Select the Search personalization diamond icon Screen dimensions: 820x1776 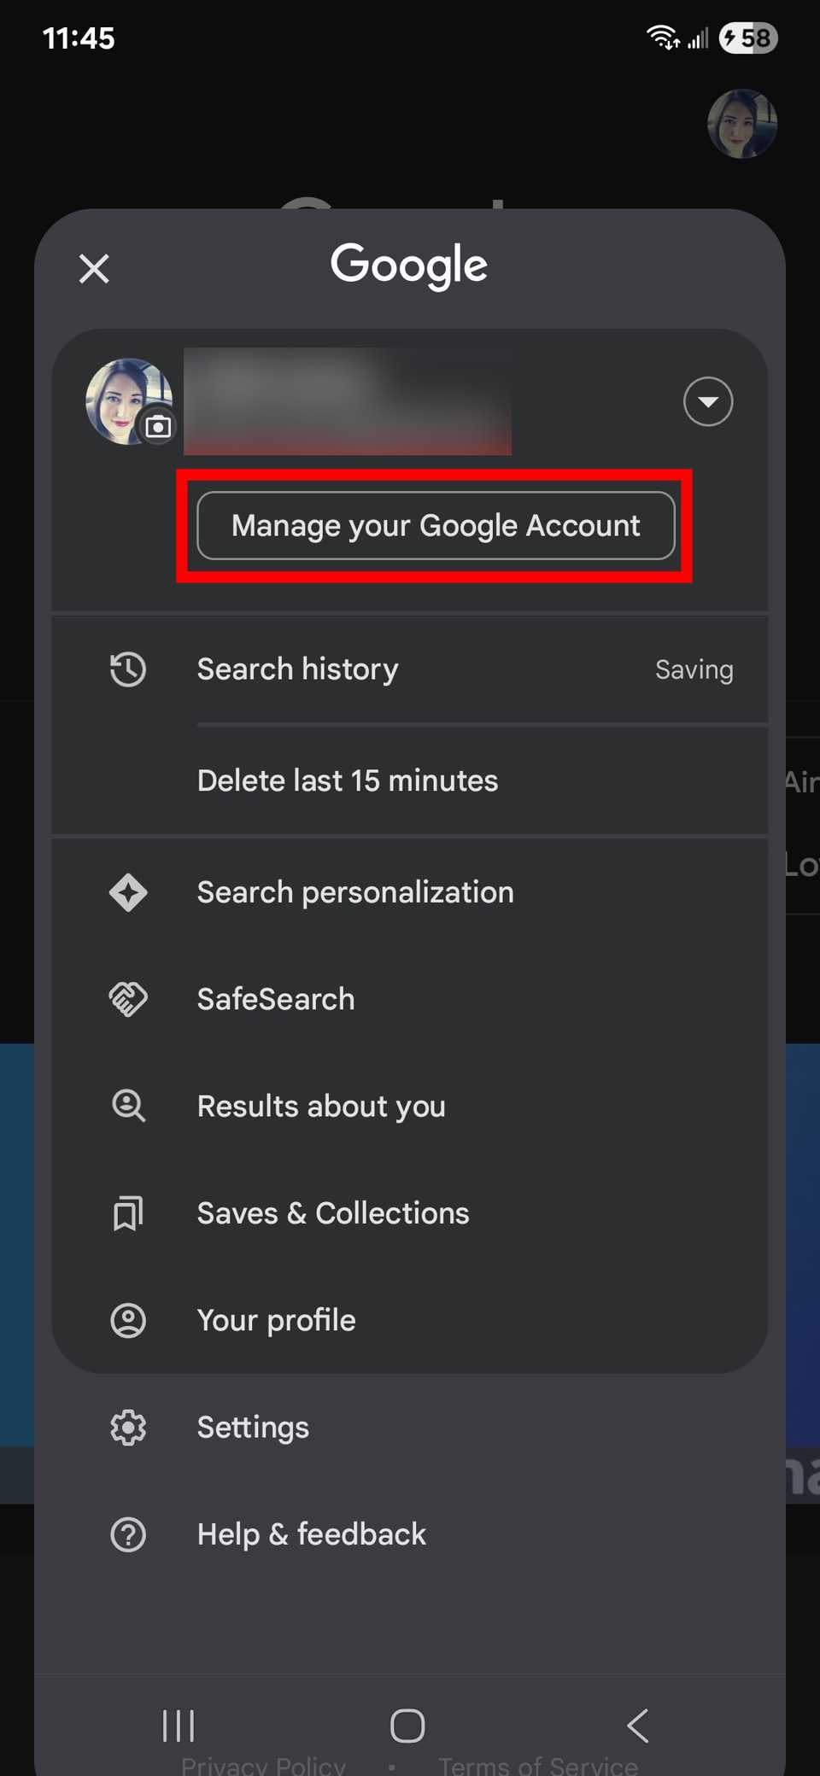pyautogui.click(x=128, y=892)
